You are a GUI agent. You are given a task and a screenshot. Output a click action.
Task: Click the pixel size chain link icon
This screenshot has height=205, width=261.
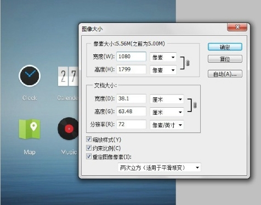tap(188, 63)
